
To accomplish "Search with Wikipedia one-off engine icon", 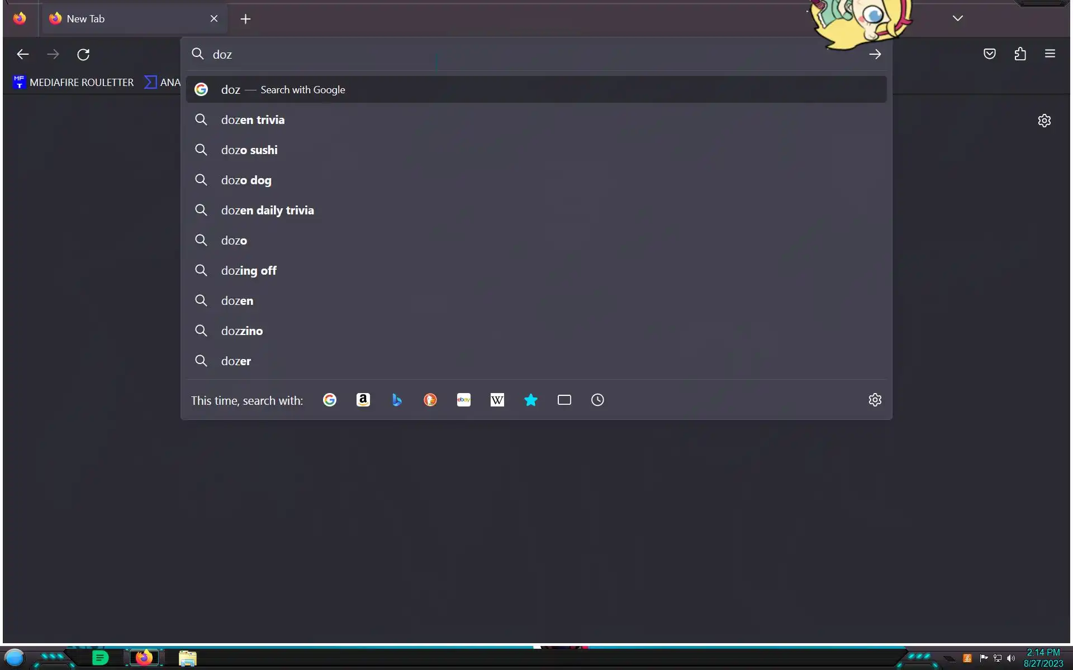I will pyautogui.click(x=497, y=400).
